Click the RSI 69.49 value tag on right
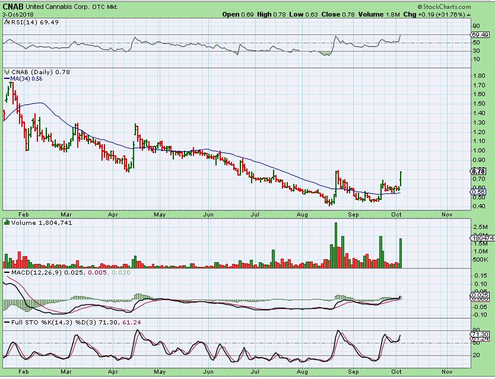Viewport: 495px width, 379px height. click(478, 36)
